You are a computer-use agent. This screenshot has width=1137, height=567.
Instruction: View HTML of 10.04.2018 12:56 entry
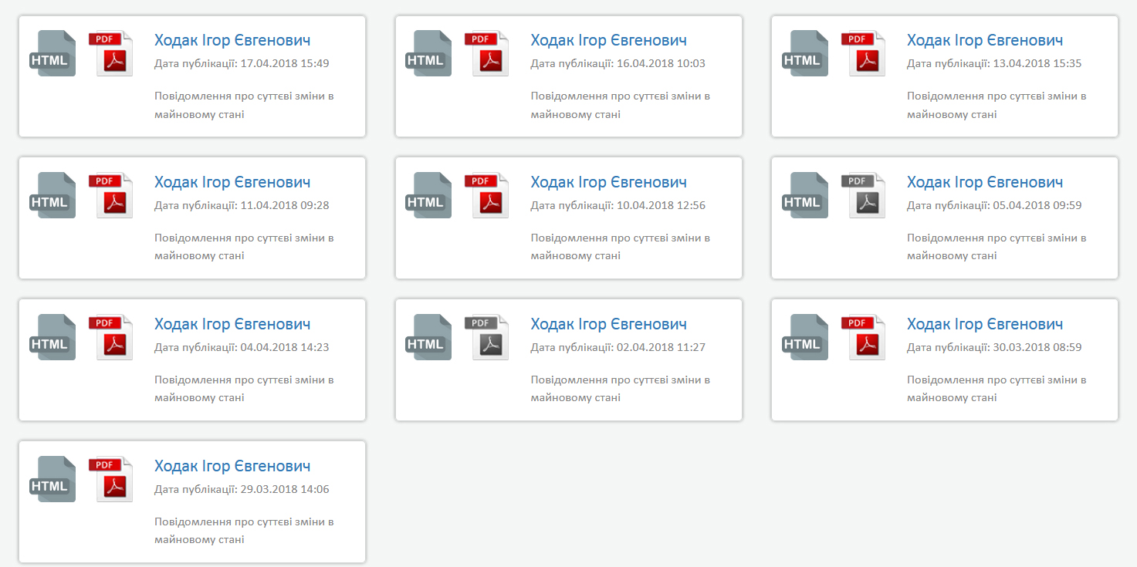pyautogui.click(x=428, y=195)
